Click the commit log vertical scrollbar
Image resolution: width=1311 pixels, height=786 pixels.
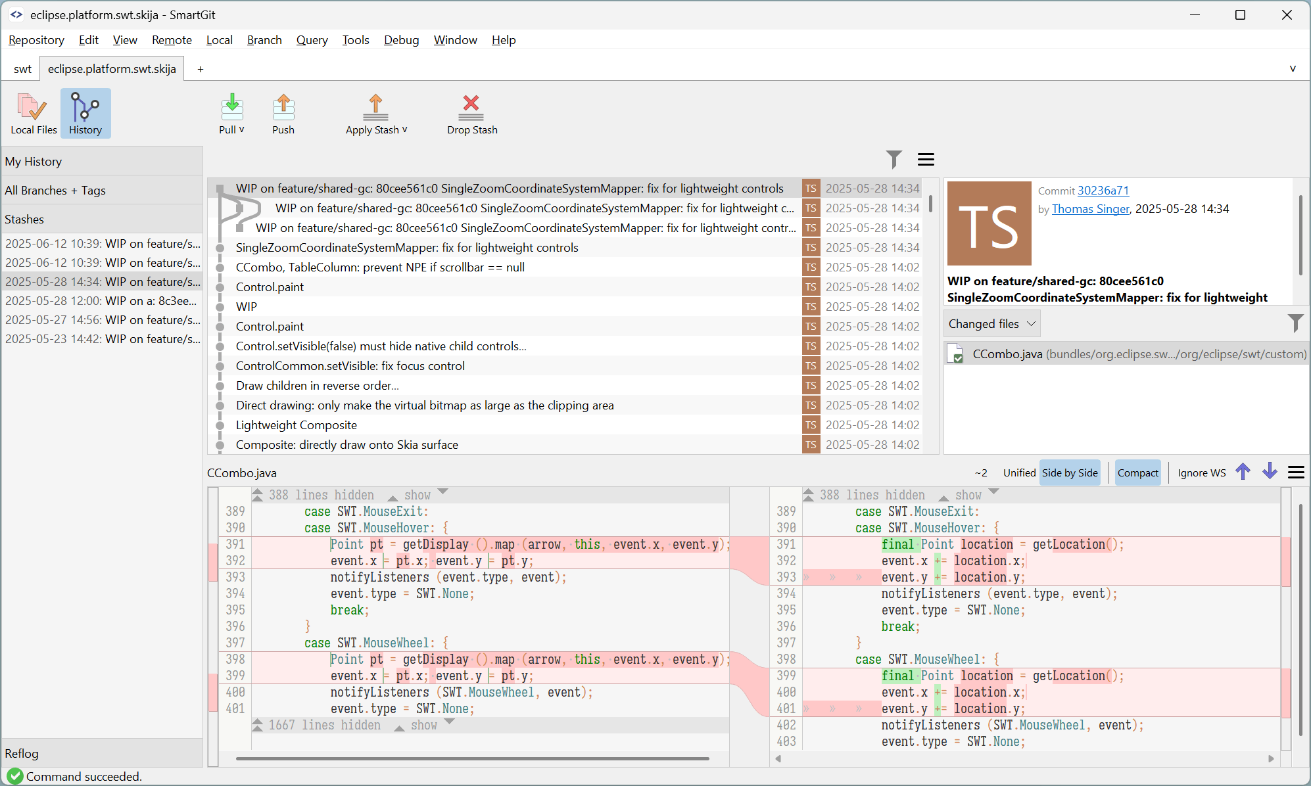point(931,204)
